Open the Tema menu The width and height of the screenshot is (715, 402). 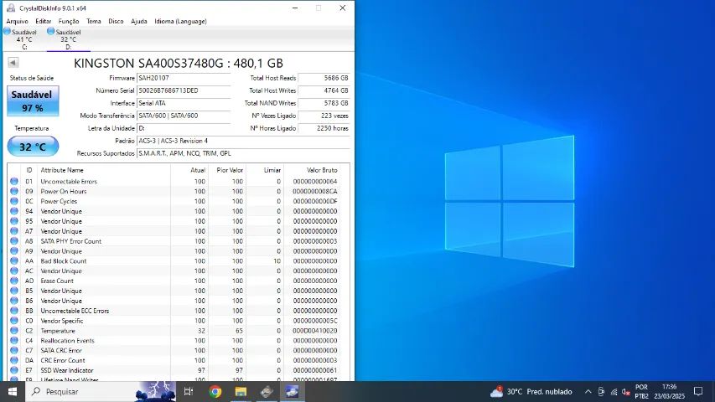coord(94,21)
